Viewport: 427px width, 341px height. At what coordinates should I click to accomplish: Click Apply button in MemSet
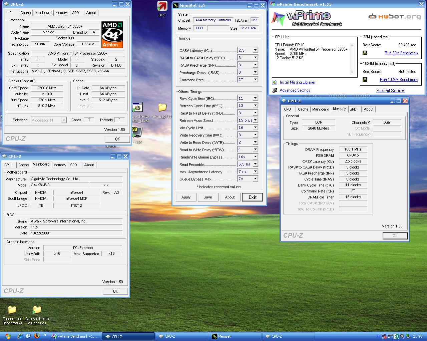(x=186, y=197)
